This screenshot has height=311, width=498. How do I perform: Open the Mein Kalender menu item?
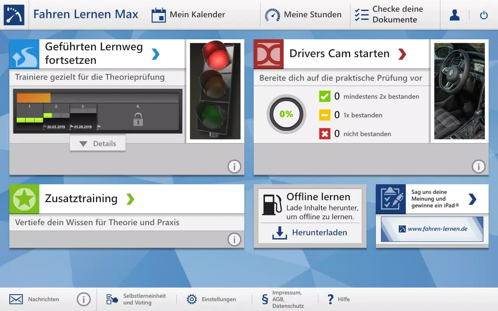pos(188,15)
